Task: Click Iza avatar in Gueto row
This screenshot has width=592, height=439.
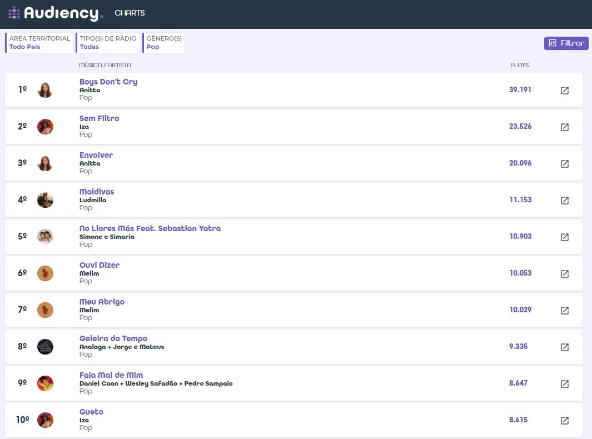Action: [x=45, y=420]
